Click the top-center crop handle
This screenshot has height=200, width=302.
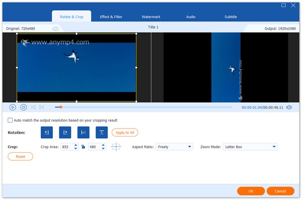[77, 34]
